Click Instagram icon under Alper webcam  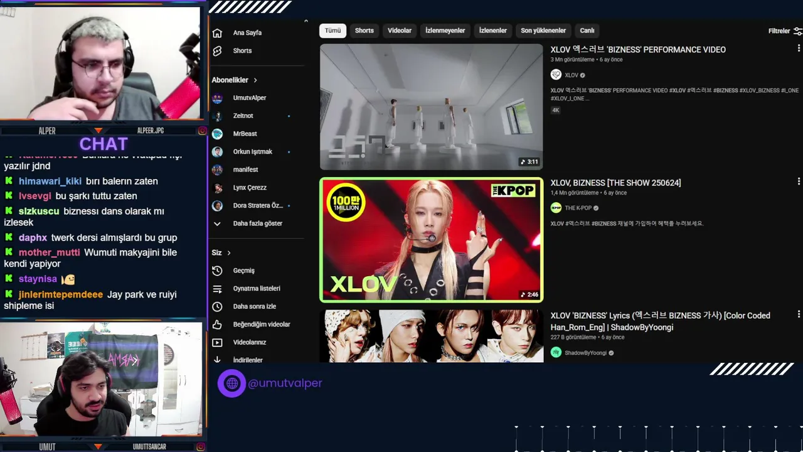202,131
